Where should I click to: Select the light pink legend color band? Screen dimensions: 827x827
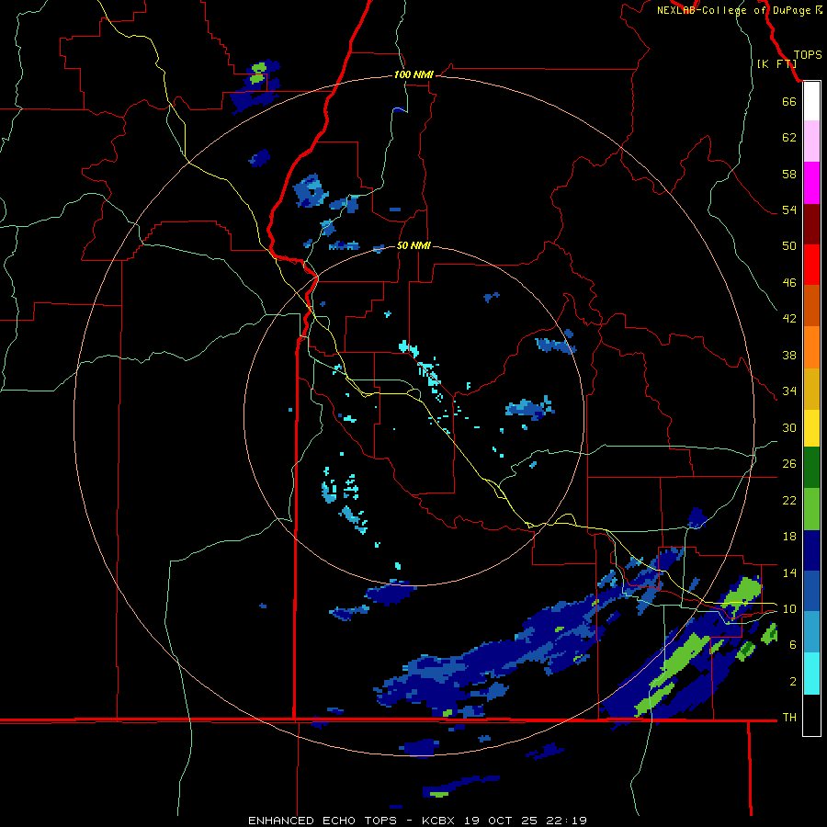[811, 142]
